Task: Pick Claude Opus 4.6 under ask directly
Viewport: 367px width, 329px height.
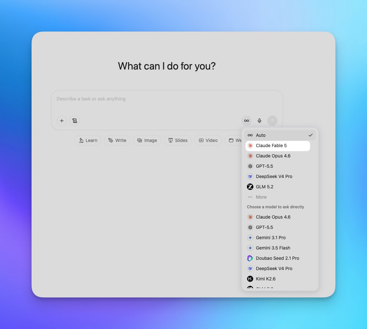Action: pyautogui.click(x=280, y=217)
